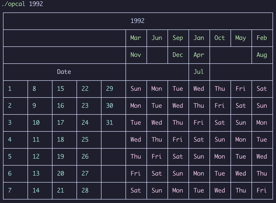Click the Oct month label
Image resolution: width=276 pixels, height=203 pixels.
tap(220, 38)
